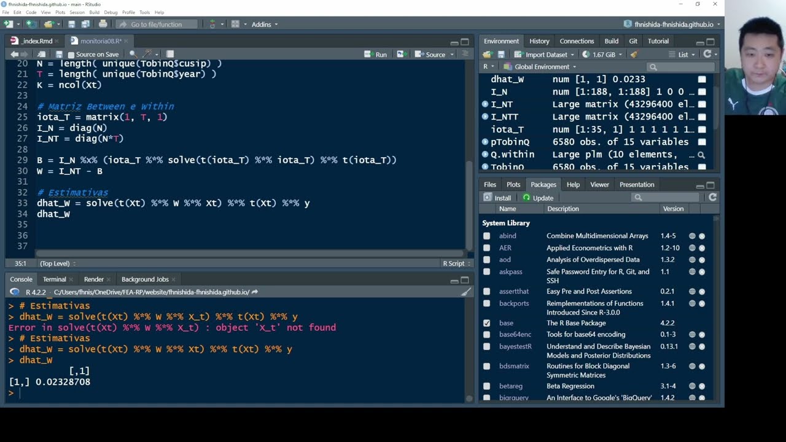Viewport: 786px width, 442px height.
Task: Open an existing file from the toolbar
Action: 49,24
